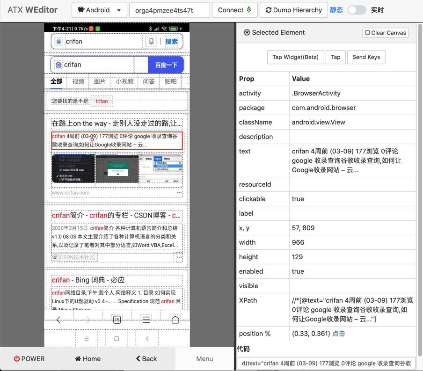Viewport: 423px width, 371px height.
Task: Click the Baidu search input with crifan
Action: click(x=99, y=65)
